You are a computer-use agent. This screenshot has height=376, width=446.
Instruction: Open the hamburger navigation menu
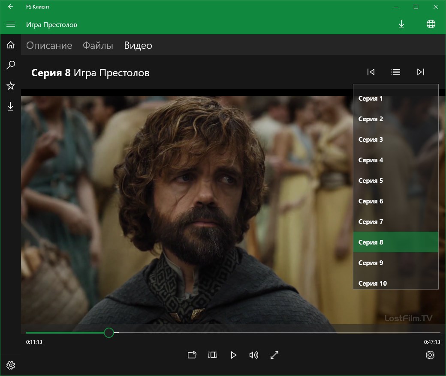coord(11,24)
